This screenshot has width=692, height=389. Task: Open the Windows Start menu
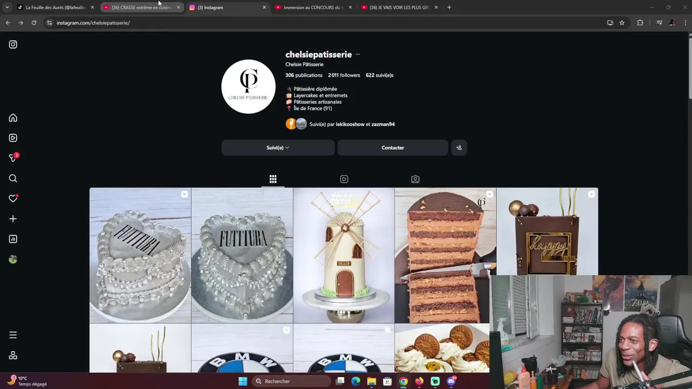[x=243, y=381]
